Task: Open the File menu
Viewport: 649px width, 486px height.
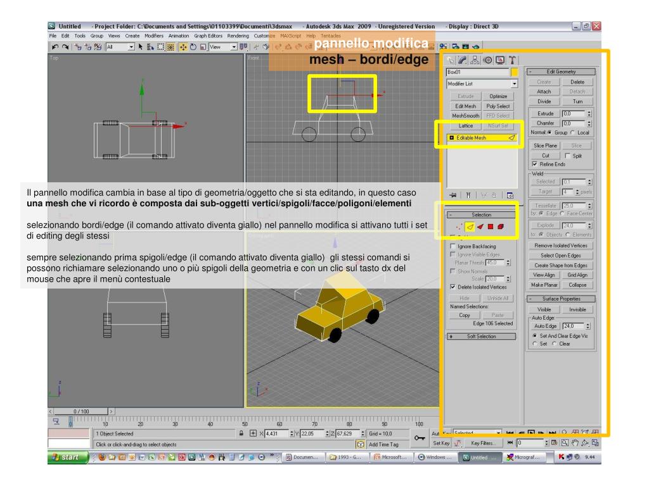Action: [53, 36]
